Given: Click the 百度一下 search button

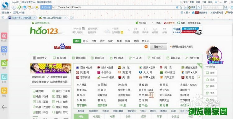Looking at the screenshot, I should pos(158,47).
